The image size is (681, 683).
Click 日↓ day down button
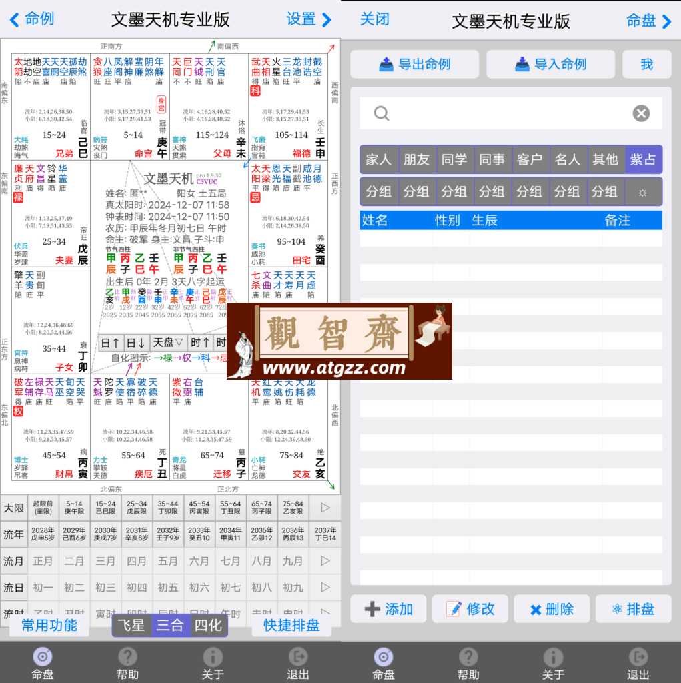coord(136,343)
